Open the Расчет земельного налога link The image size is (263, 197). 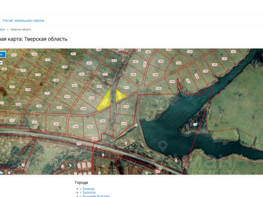pos(23,21)
